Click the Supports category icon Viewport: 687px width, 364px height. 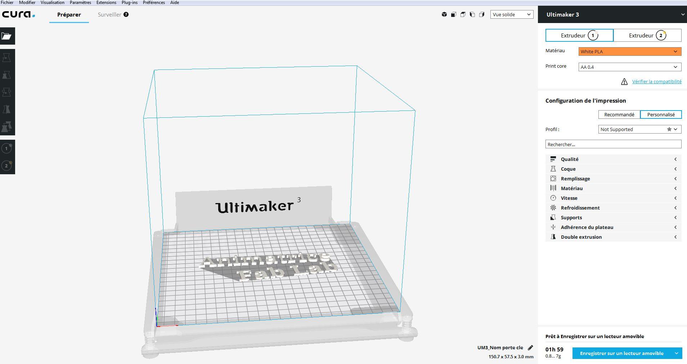coord(553,217)
